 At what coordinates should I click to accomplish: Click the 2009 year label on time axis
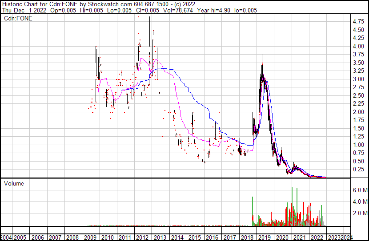(90, 237)
